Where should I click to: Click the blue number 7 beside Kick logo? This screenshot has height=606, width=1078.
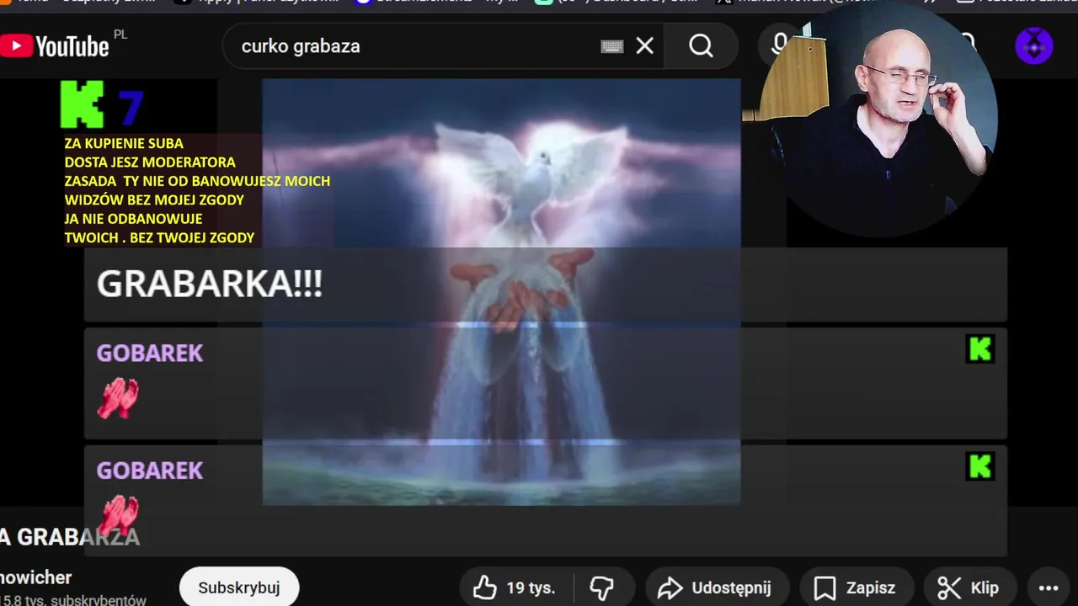131,107
